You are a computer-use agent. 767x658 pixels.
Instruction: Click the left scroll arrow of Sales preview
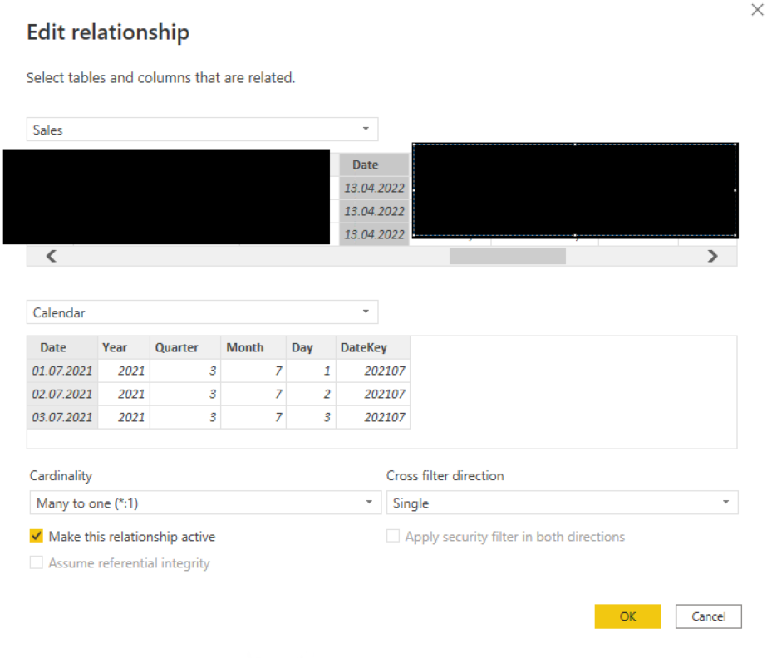click(x=52, y=256)
